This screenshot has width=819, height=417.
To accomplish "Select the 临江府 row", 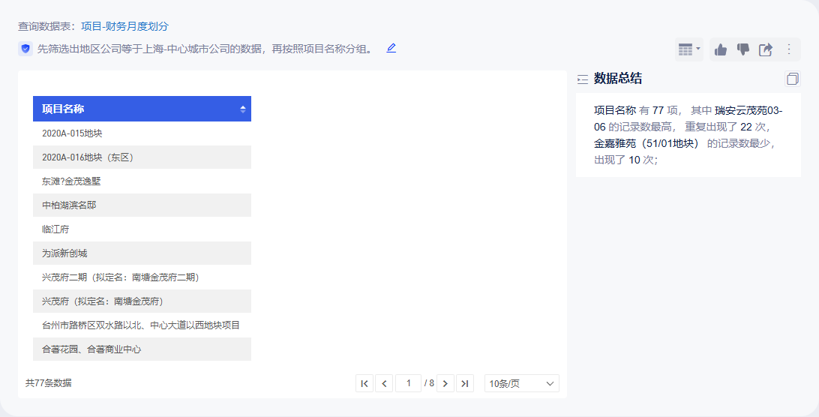I will [142, 229].
